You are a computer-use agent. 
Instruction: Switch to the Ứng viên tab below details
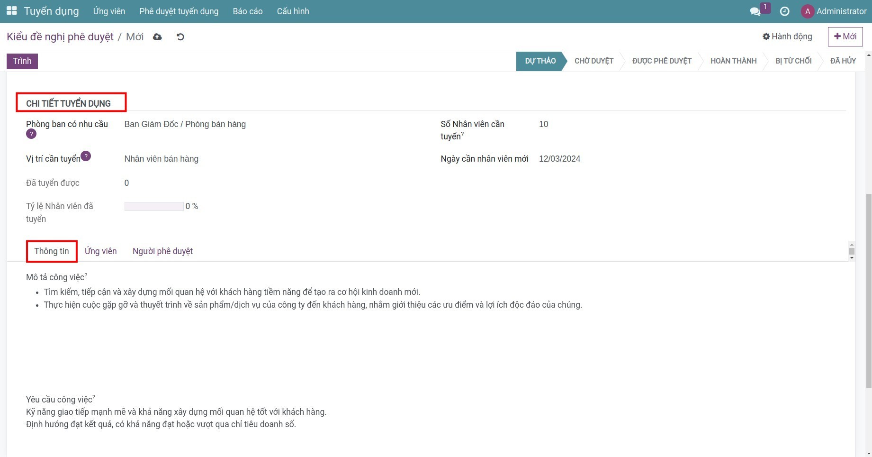(100, 251)
